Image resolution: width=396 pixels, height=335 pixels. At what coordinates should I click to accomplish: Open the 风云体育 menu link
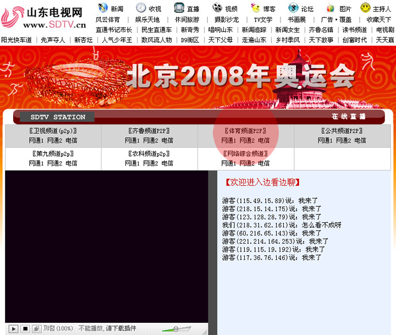[108, 20]
